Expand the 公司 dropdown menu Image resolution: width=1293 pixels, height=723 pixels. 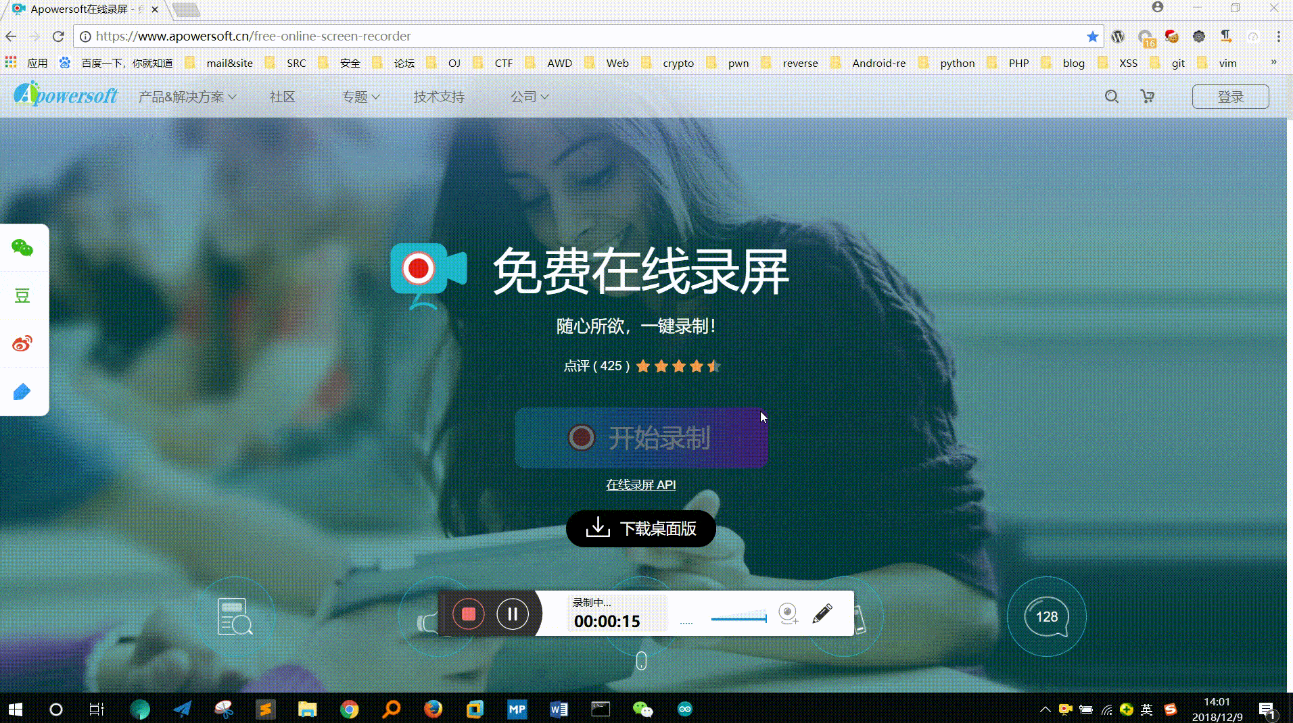(x=530, y=97)
